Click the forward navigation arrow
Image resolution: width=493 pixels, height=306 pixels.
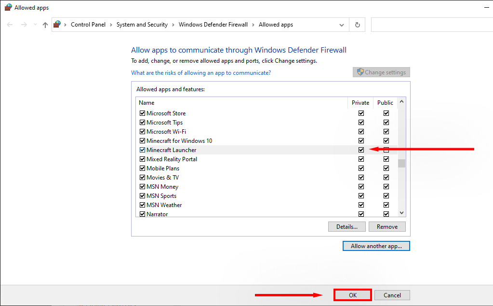click(24, 25)
